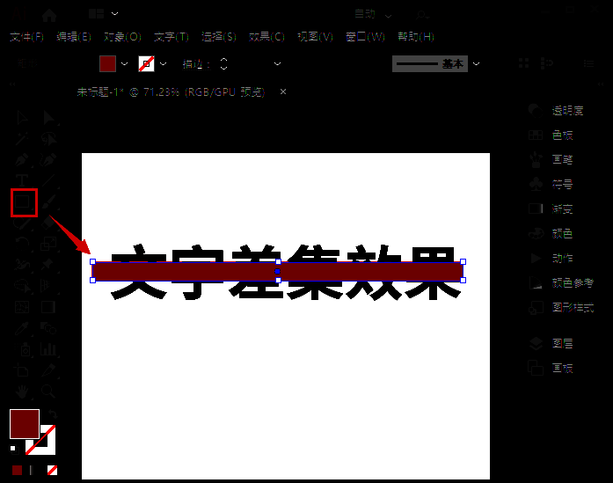The width and height of the screenshot is (613, 483).
Task: Expand the fill color dropdown in control bar
Action: [x=124, y=64]
